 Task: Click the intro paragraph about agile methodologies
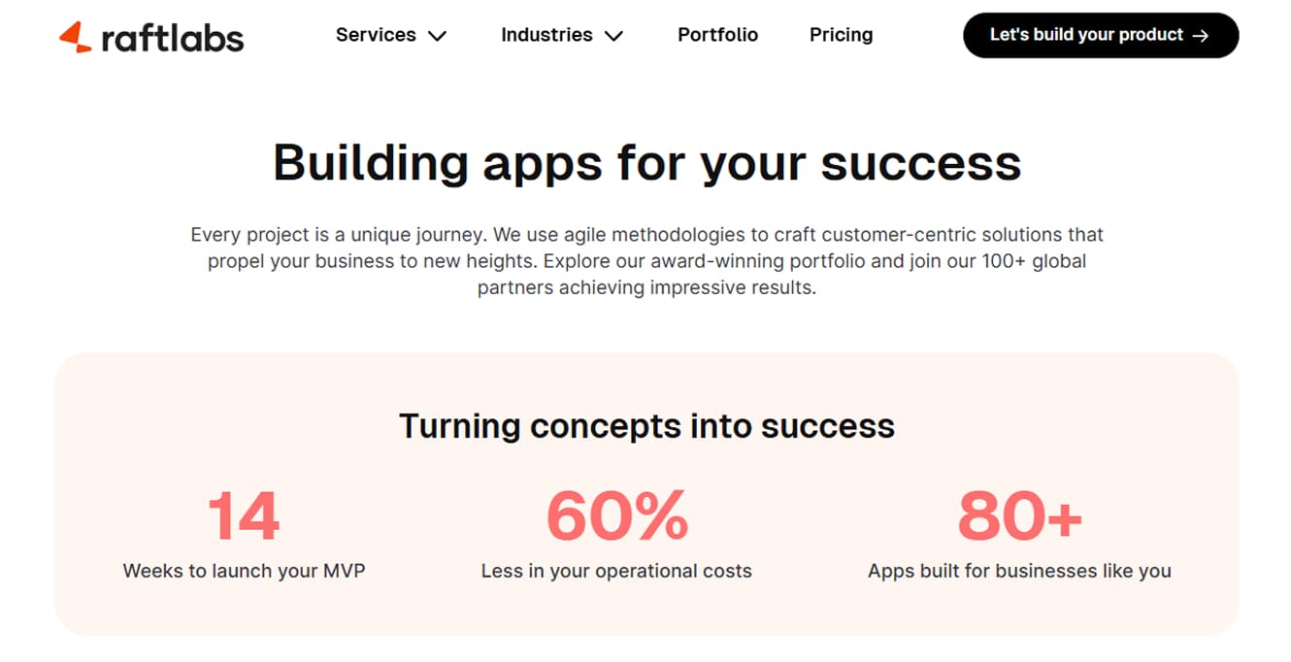coord(646,260)
